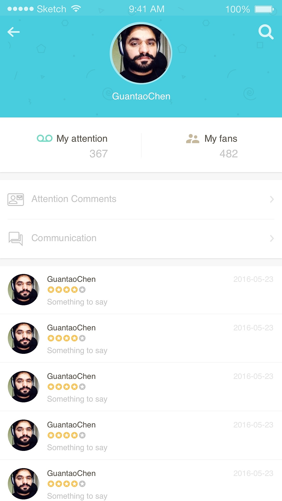
Task: Expand Attention Comments using its chevron
Action: (272, 199)
